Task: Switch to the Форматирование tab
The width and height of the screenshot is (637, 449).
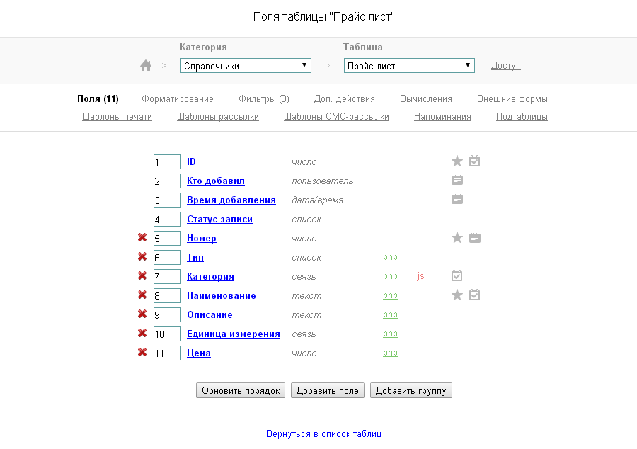Action: point(178,99)
